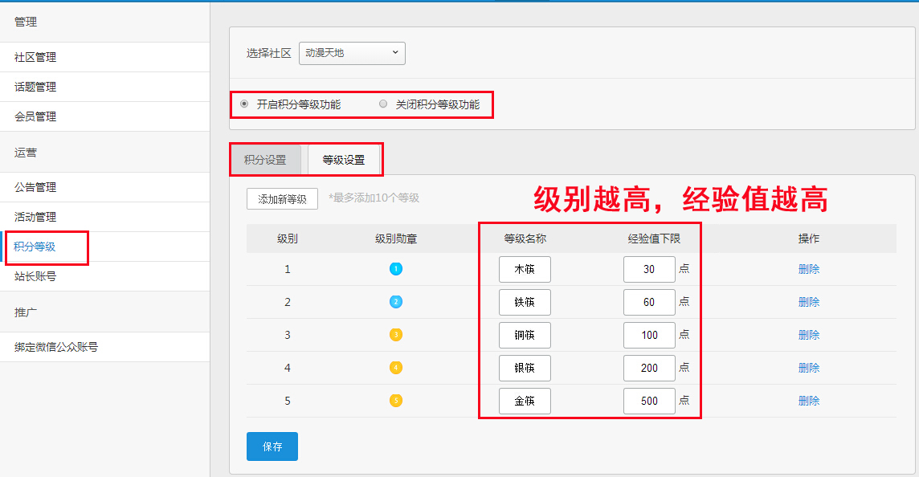Delete the level 5 金筷 row

pos(809,401)
